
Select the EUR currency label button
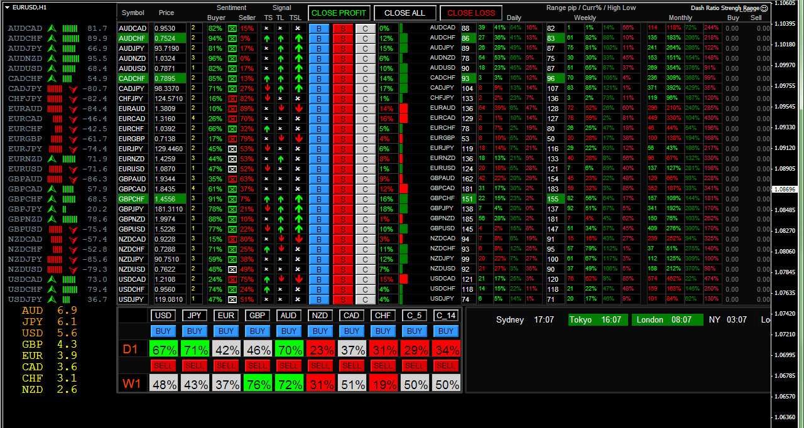tap(226, 315)
